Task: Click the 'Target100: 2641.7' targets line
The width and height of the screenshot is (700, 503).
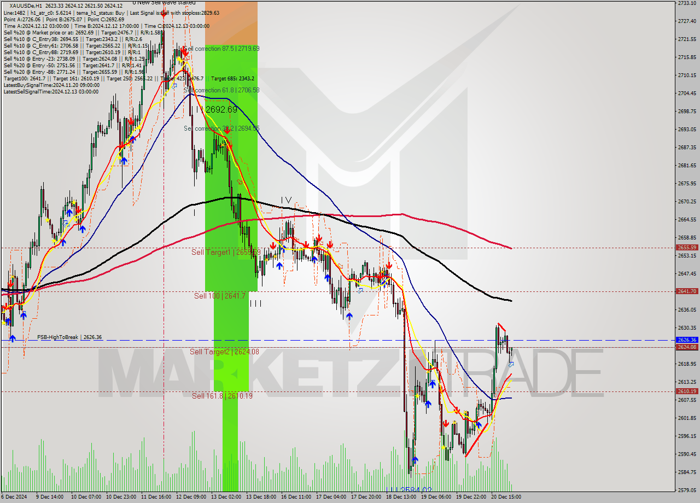Action: coord(129,78)
